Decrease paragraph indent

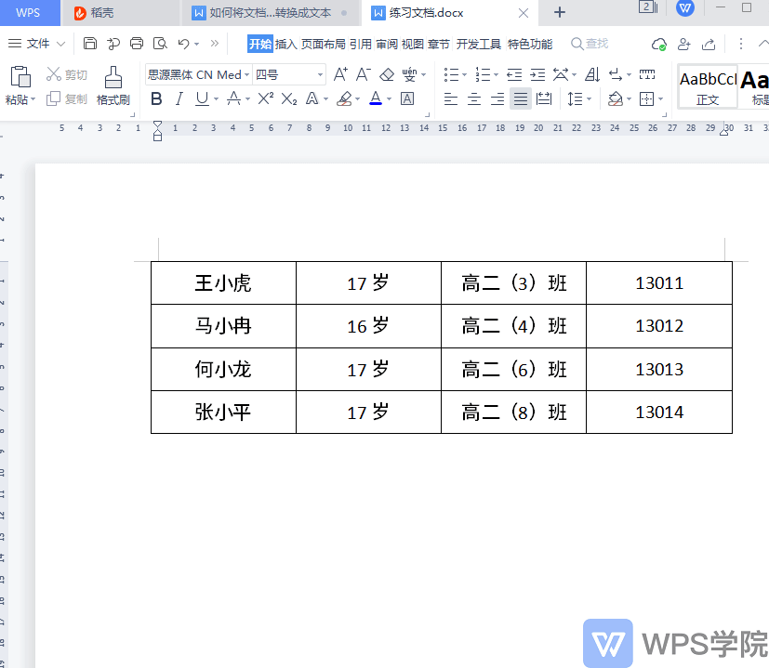(514, 74)
